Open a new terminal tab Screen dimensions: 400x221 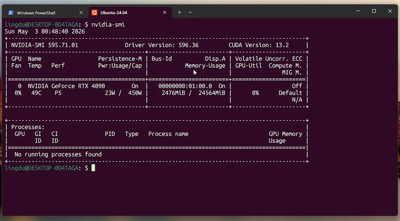tap(179, 13)
